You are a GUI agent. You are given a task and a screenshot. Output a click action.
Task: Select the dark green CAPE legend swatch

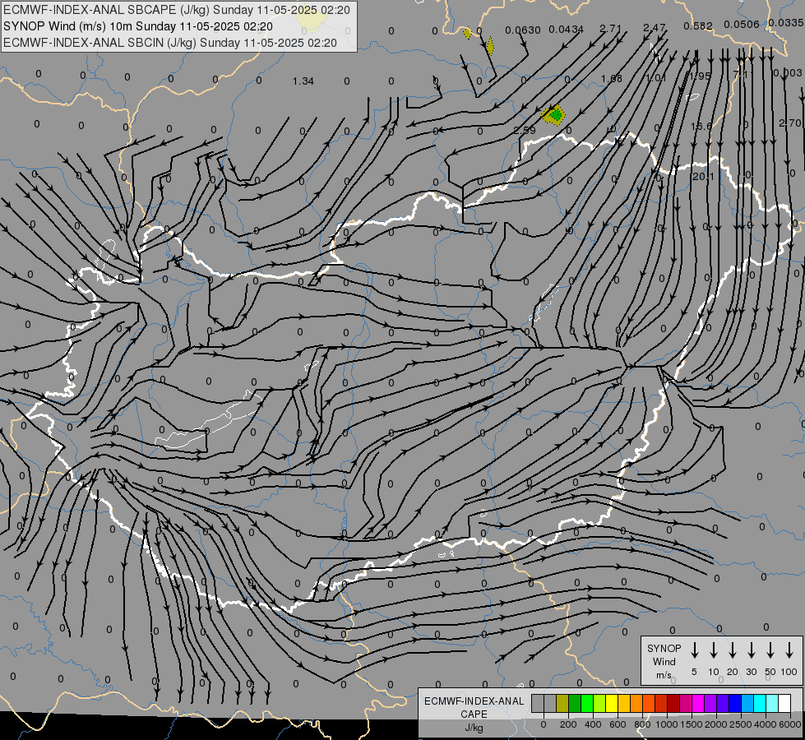point(575,703)
